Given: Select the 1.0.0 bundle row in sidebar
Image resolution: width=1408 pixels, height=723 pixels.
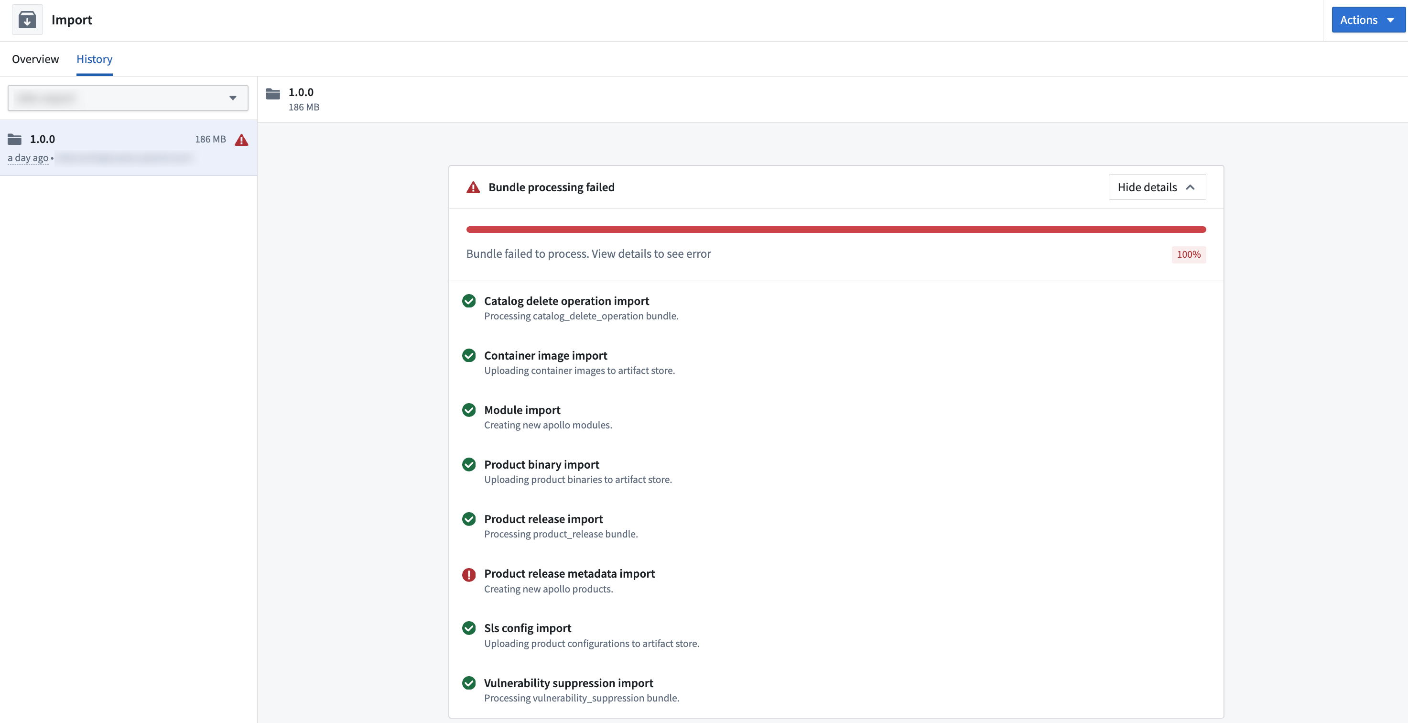Looking at the screenshot, I should coord(129,148).
